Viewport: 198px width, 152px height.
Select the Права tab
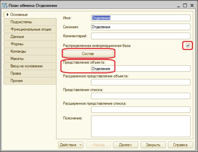[x=30, y=73]
